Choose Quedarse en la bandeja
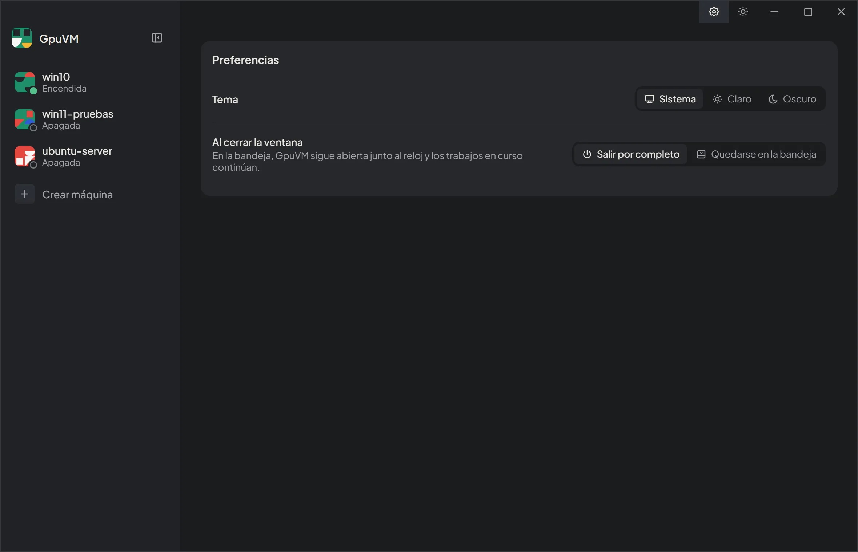 (756, 154)
